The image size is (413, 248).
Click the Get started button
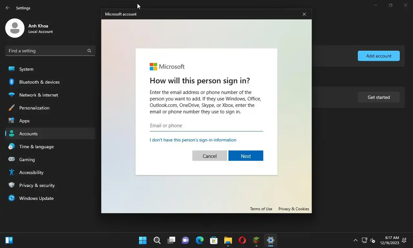[379, 97]
